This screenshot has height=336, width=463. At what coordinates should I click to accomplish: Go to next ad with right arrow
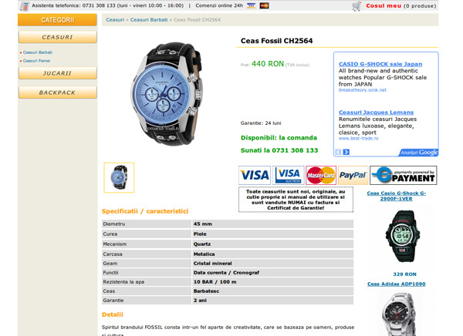[346, 152]
